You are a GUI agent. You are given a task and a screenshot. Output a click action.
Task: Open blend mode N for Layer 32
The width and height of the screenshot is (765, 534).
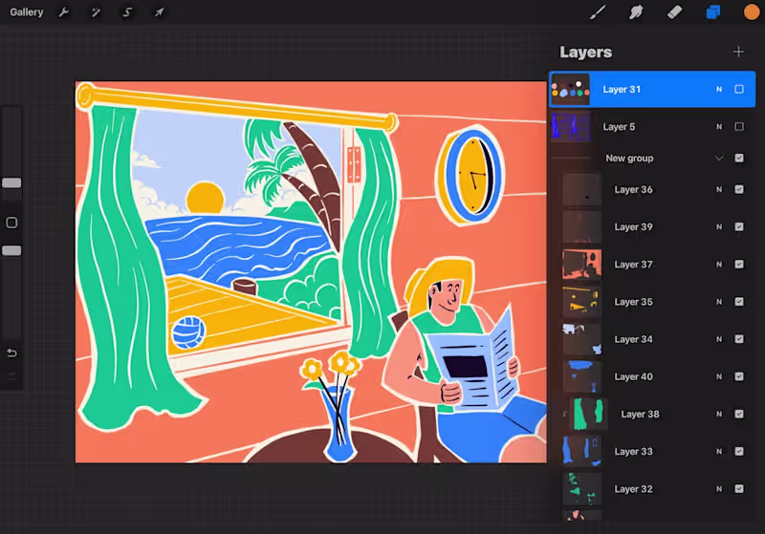(719, 489)
